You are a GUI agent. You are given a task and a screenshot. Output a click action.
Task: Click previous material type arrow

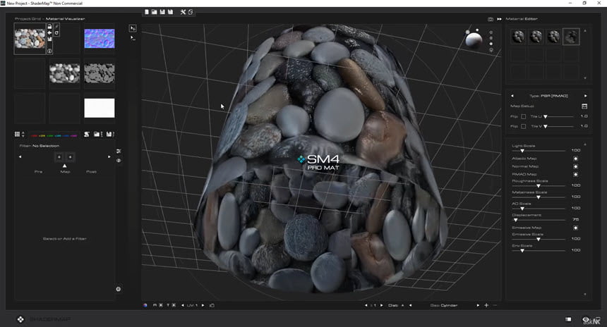pyautogui.click(x=512, y=96)
